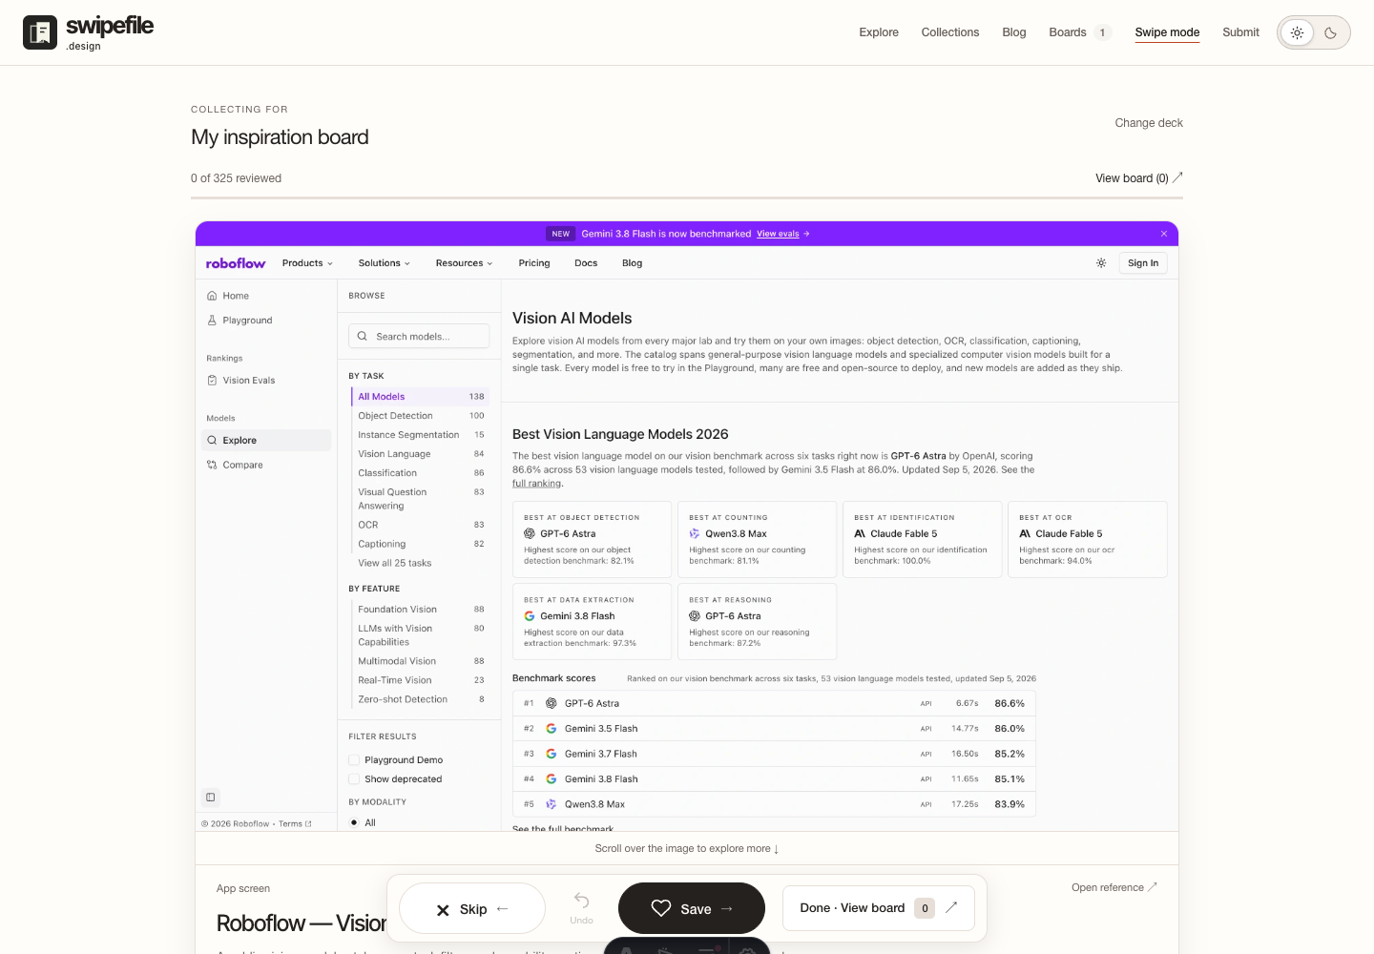Select the OCR task filter
1374x954 pixels.
(420, 525)
